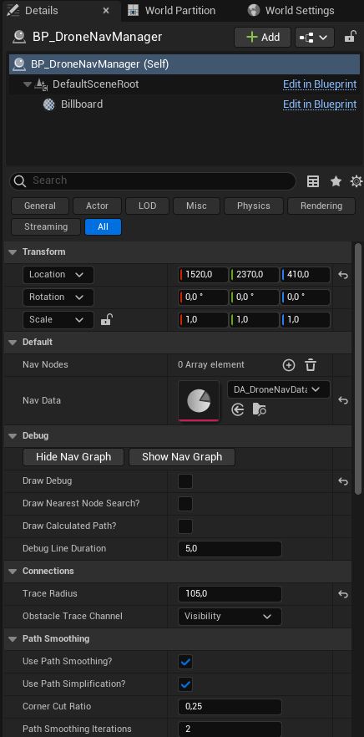Edit Location X value 1520,0

[x=203, y=274]
